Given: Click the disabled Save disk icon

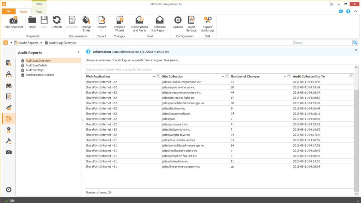Looking at the screenshot, I should coord(44,20).
